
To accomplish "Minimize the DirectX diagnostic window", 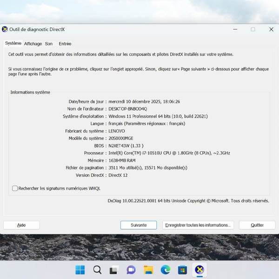I will click(x=235, y=29).
